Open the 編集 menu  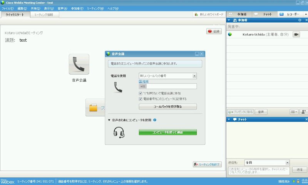tap(22, 8)
